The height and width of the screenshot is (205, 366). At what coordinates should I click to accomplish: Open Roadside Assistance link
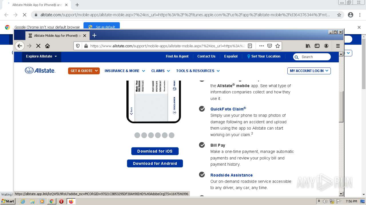232,175
